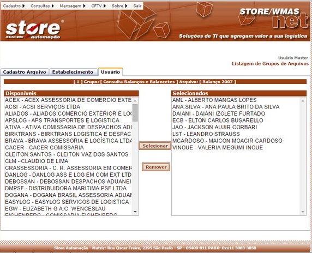Open the Mensagem dropdown menu
This screenshot has height=253, width=312.
[73, 6]
